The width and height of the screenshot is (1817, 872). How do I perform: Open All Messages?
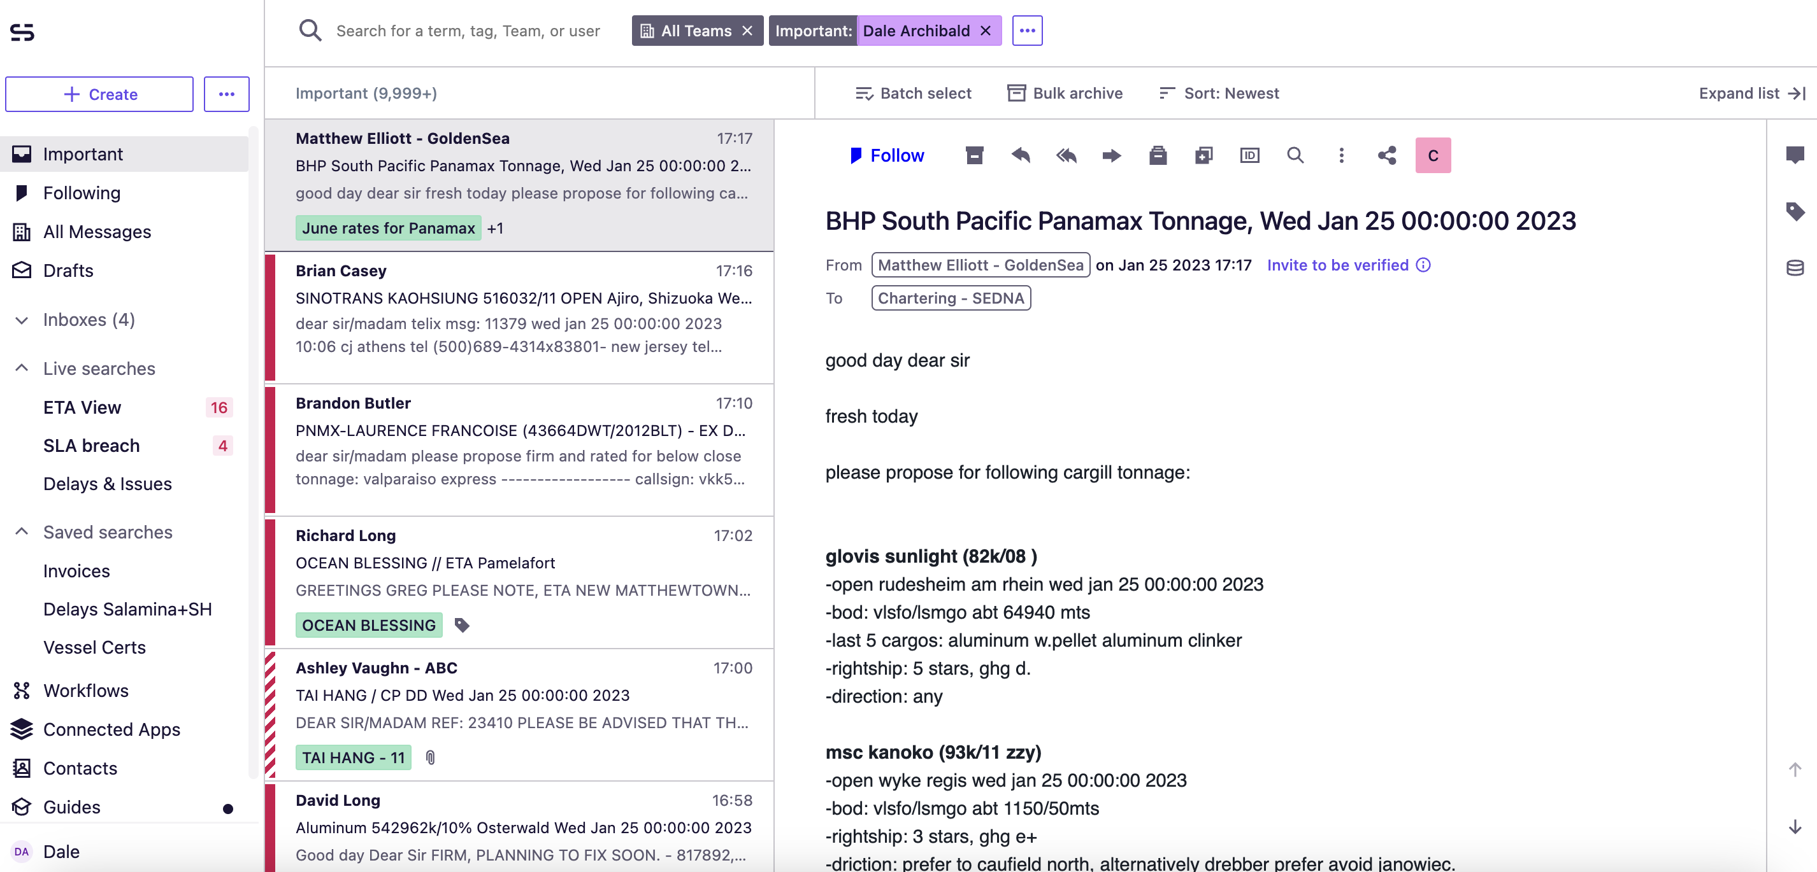[124, 231]
